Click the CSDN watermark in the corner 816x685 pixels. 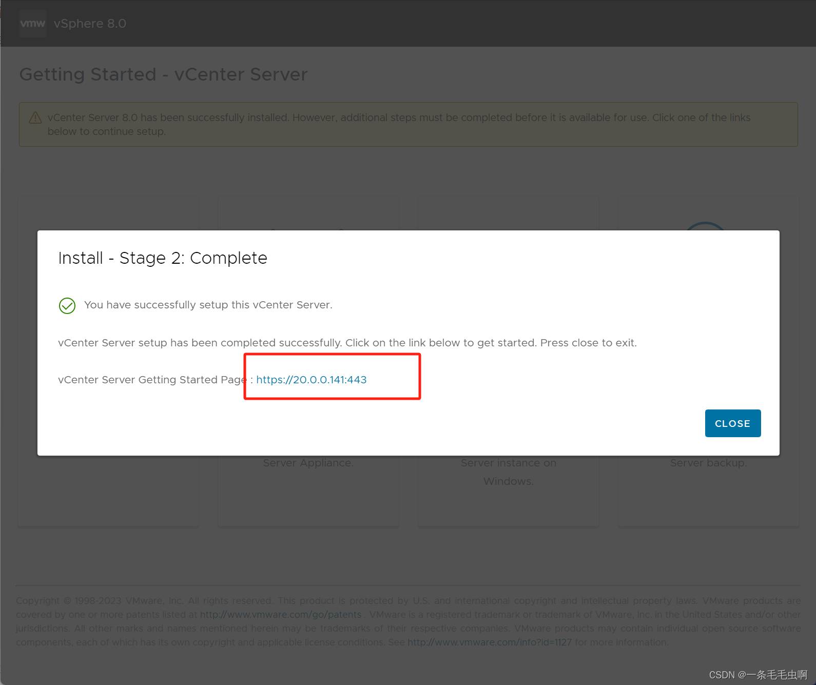(758, 675)
